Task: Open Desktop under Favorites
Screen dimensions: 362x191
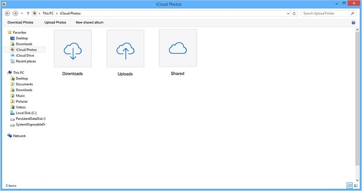Action: pos(22,38)
